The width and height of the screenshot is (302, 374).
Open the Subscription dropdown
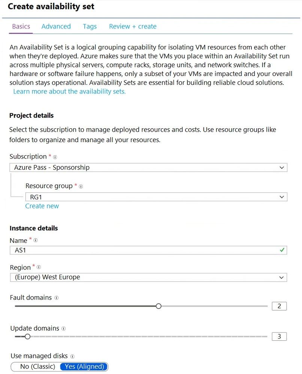click(x=282, y=167)
